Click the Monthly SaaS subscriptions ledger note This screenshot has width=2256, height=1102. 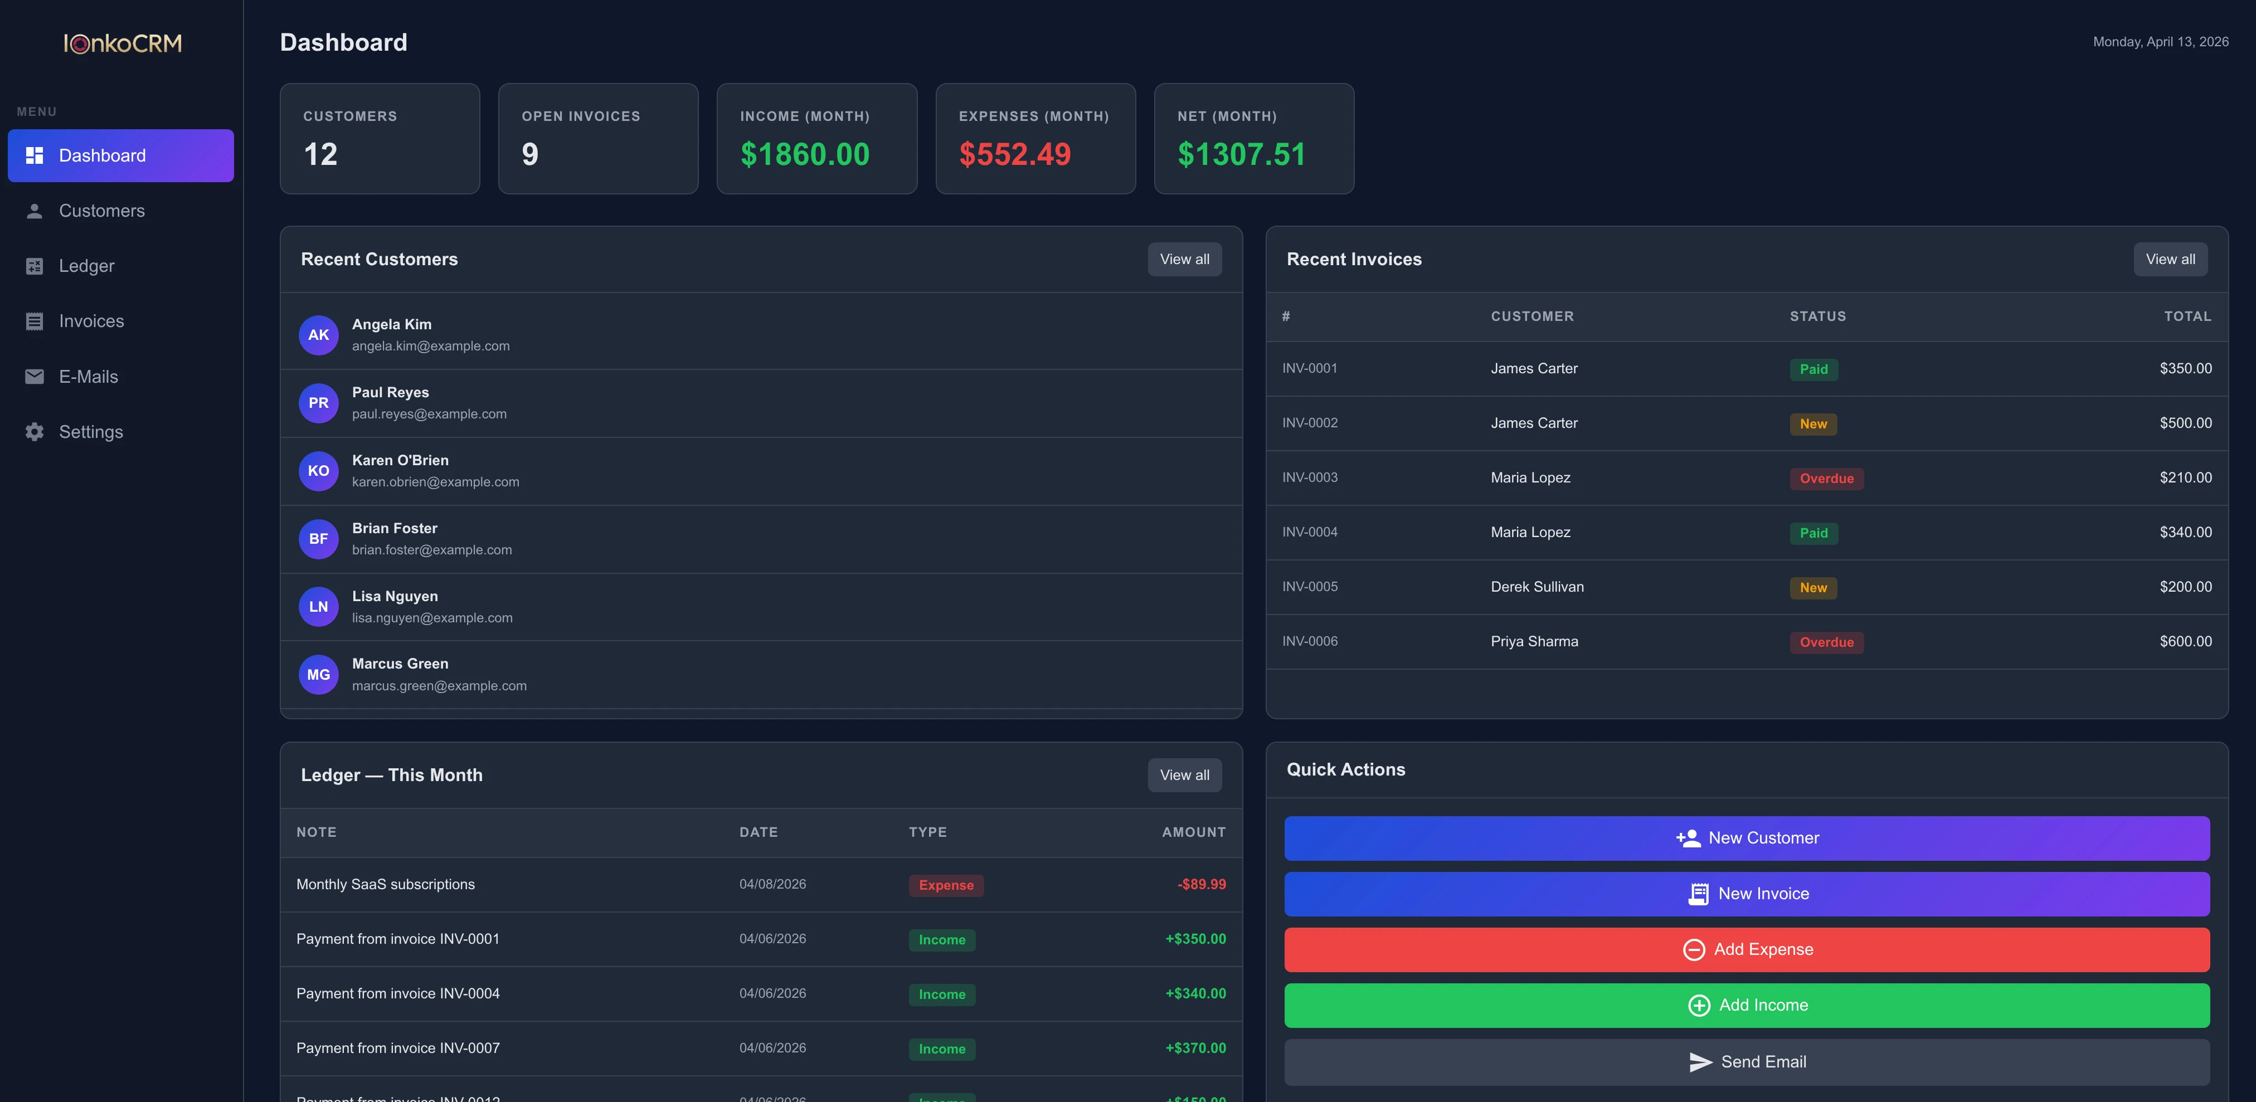click(385, 885)
